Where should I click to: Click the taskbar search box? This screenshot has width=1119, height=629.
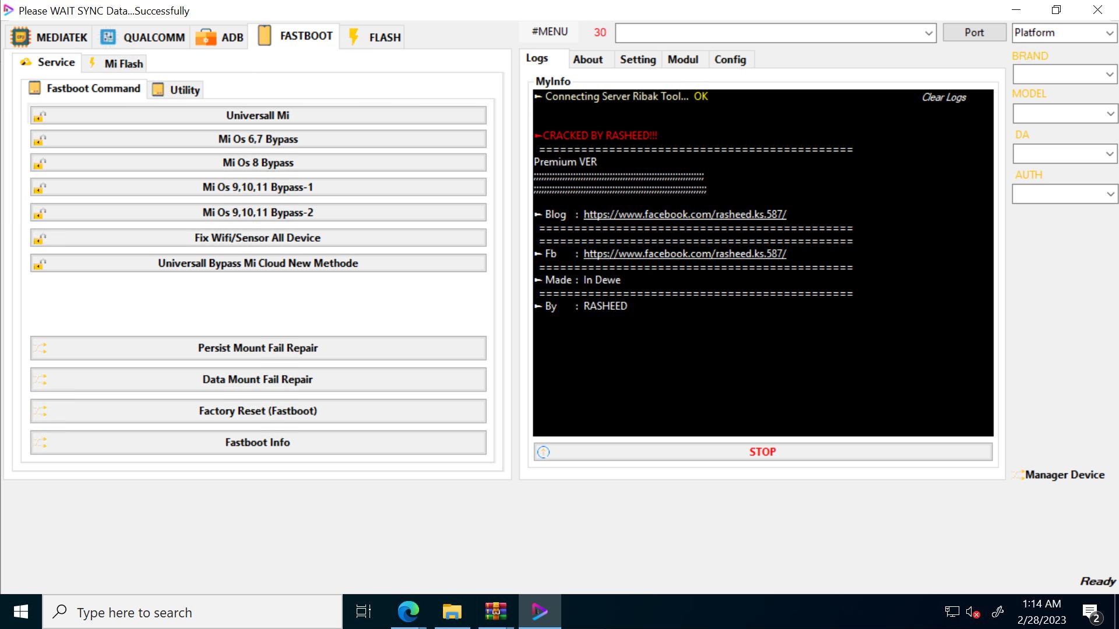[192, 612]
